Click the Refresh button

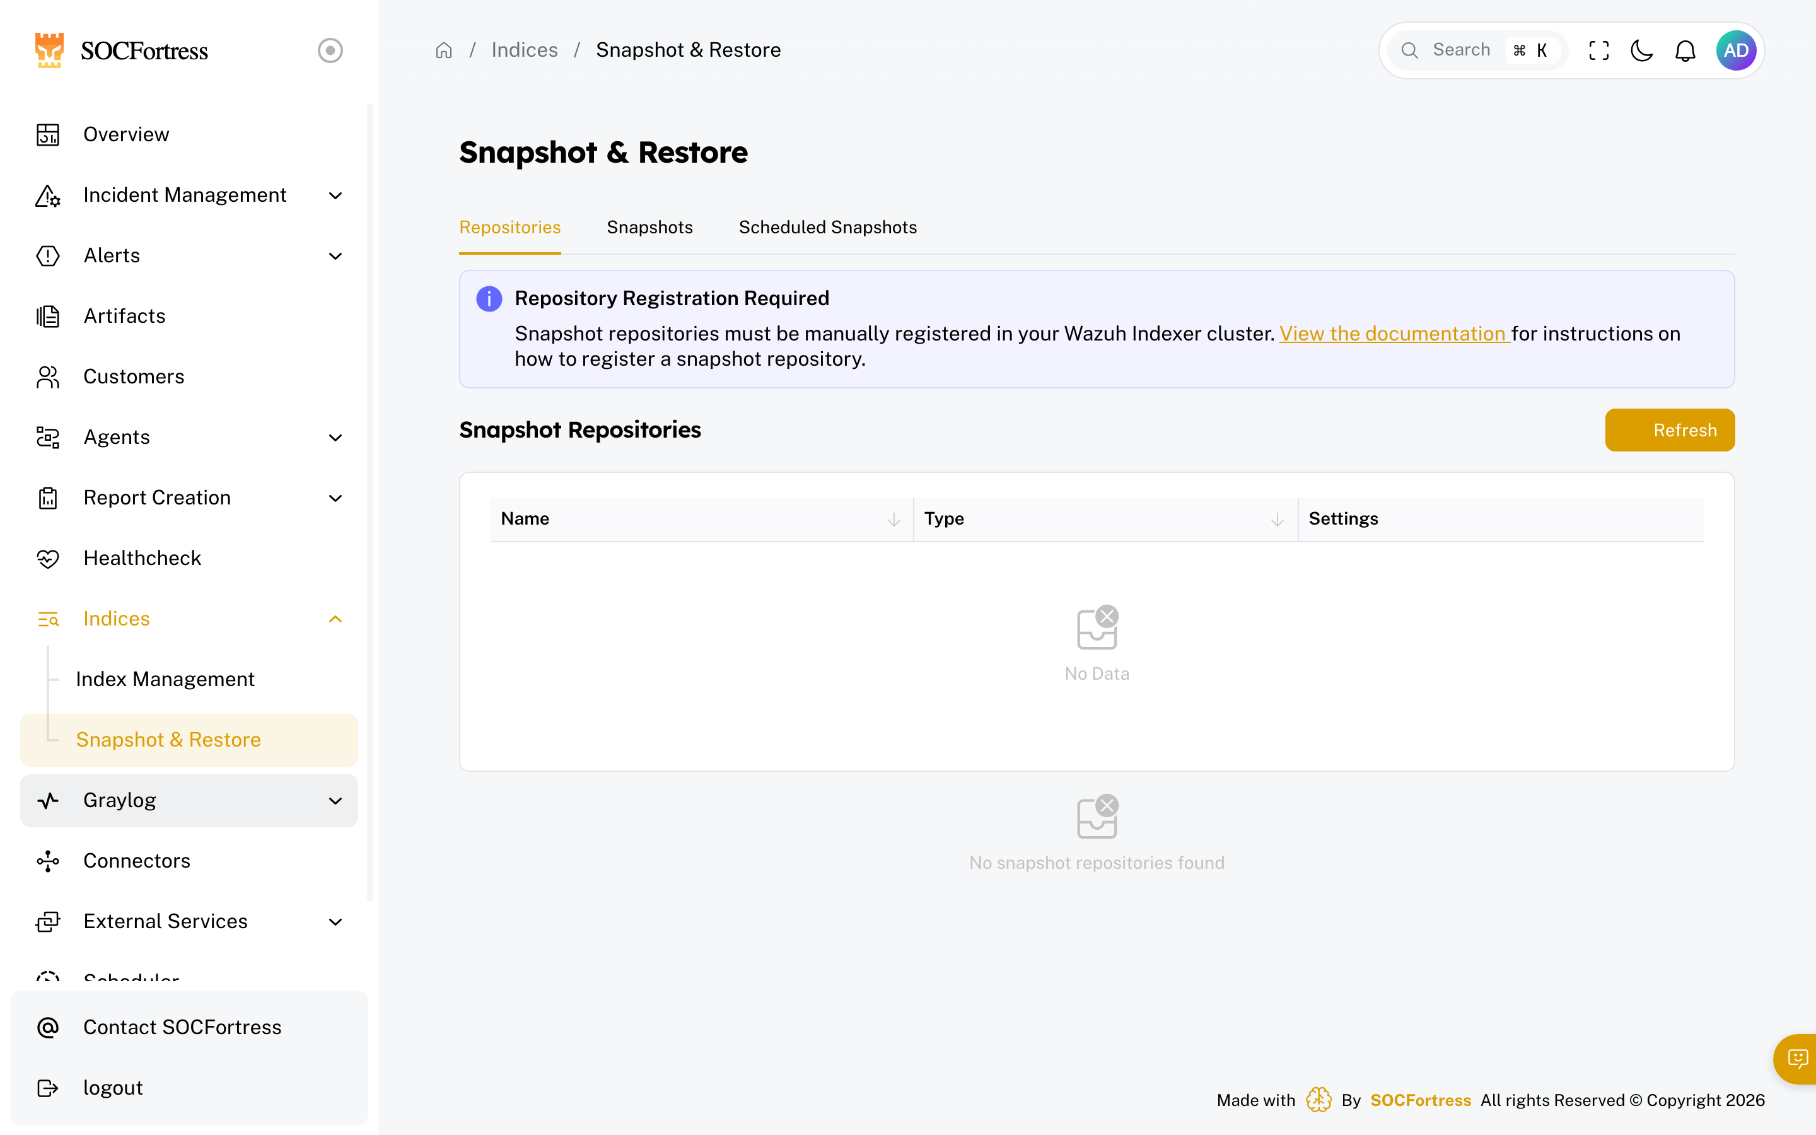coord(1669,430)
